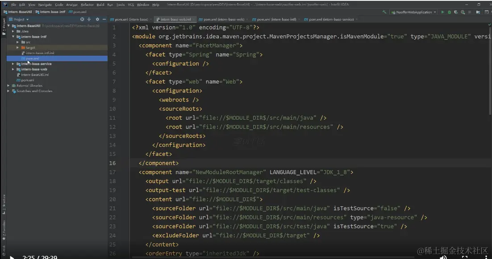The image size is (492, 259).
Task: Open Project panel gear settings
Action: point(97,19)
